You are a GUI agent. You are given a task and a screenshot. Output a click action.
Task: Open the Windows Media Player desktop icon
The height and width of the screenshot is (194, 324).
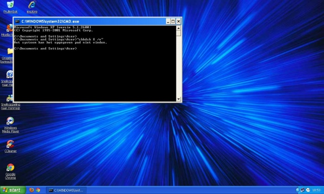10,125
